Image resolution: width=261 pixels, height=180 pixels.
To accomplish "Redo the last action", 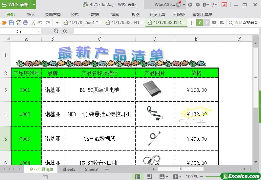I will tap(48, 23).
